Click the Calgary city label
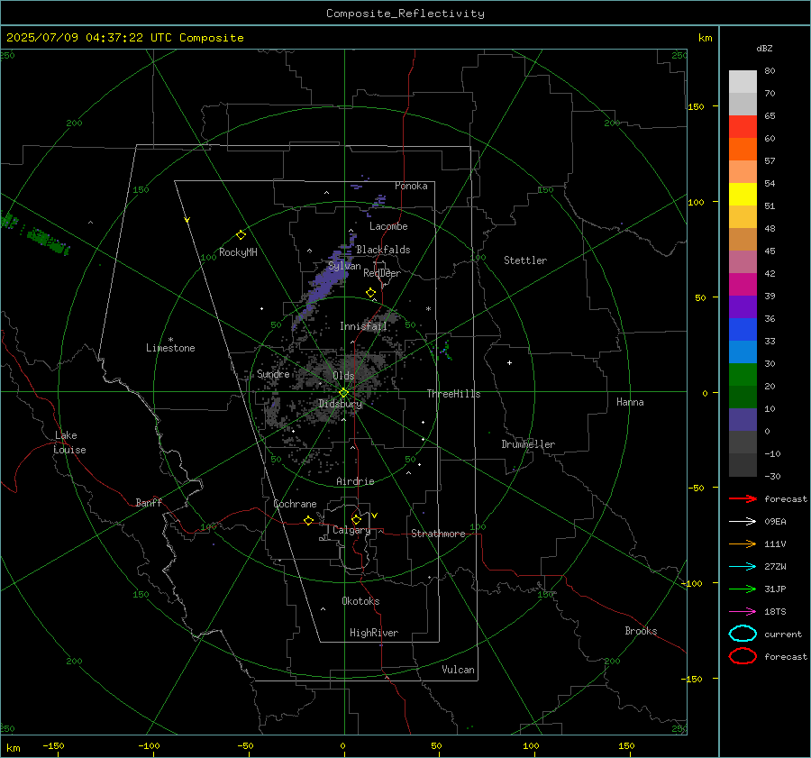 (351, 530)
